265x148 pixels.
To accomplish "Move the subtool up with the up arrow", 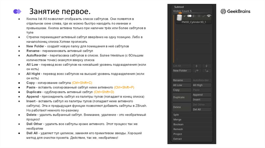I will point(197,66).
